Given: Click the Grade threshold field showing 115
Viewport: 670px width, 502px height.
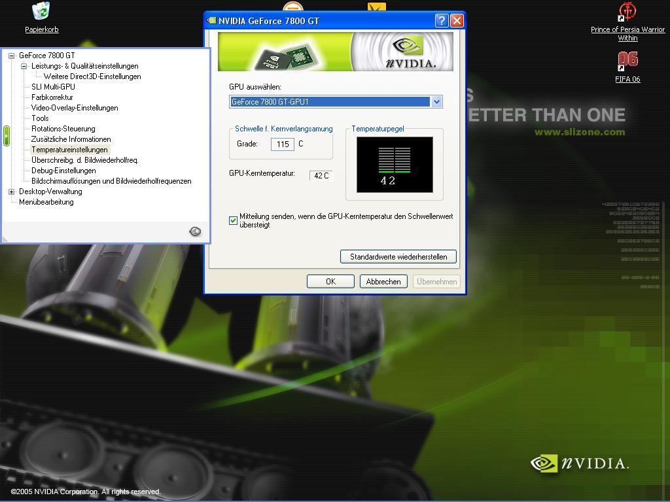Looking at the screenshot, I should click(283, 144).
